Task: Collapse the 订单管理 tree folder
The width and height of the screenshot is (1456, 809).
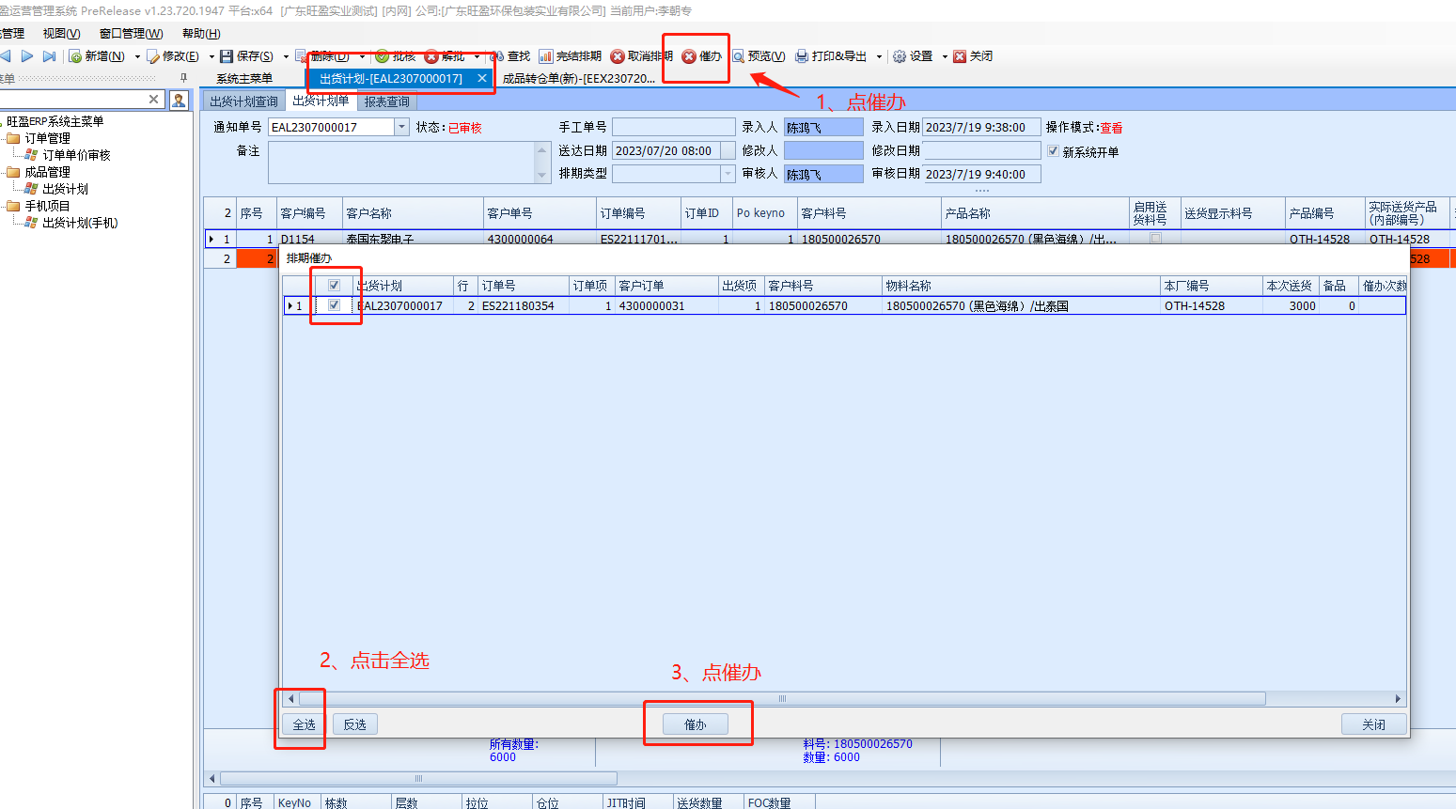Action: pos(14,138)
